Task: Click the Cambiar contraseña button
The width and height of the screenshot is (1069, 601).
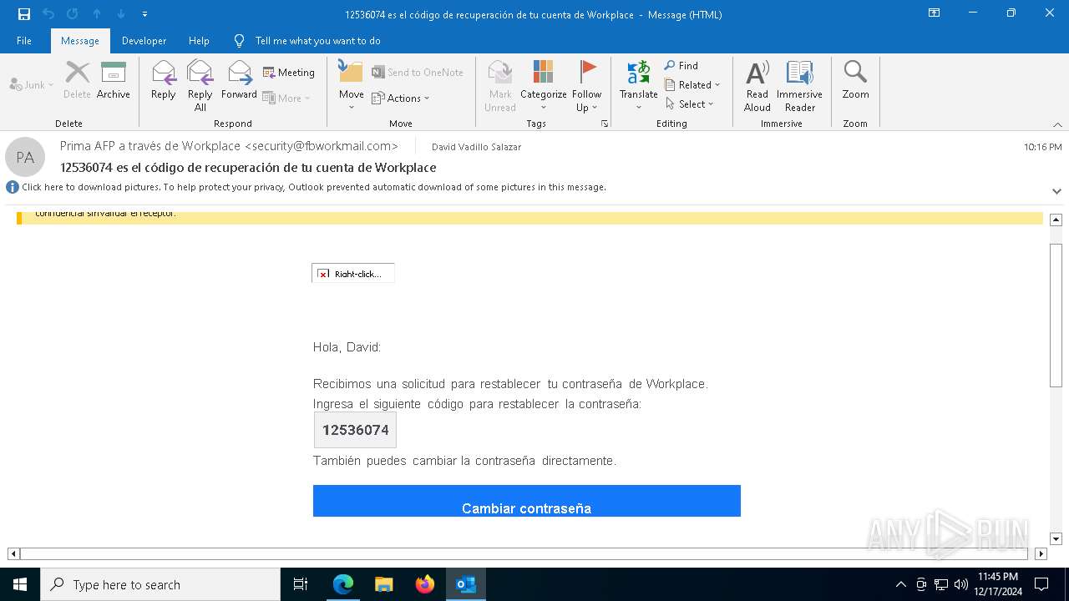Action: pyautogui.click(x=527, y=501)
